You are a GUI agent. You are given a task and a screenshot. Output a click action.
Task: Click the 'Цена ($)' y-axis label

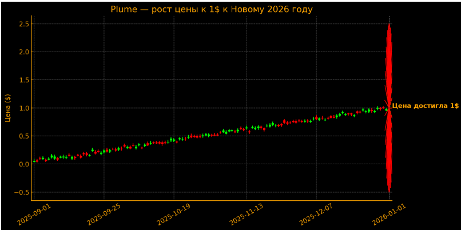8,108
